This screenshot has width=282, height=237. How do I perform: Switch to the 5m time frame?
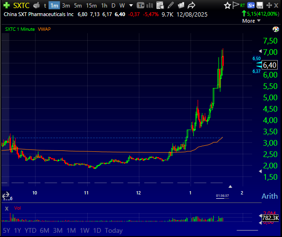pyautogui.click(x=78, y=6)
